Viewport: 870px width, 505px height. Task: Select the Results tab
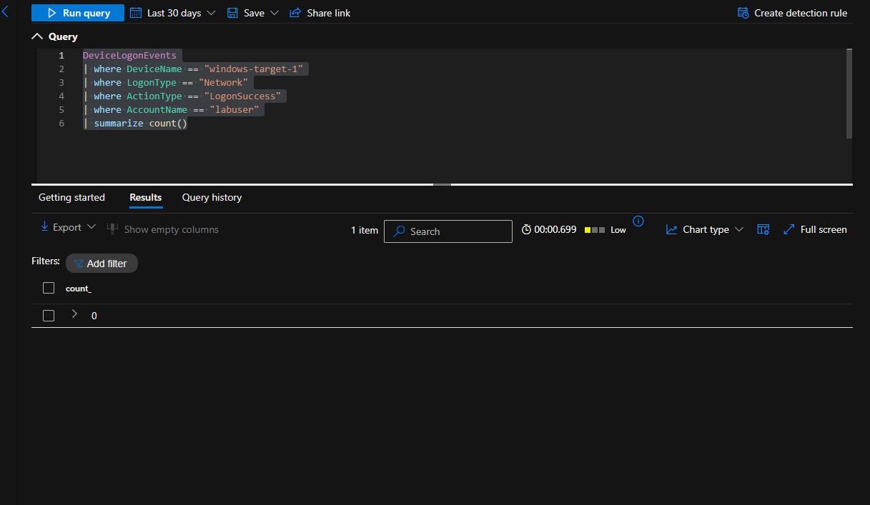146,197
